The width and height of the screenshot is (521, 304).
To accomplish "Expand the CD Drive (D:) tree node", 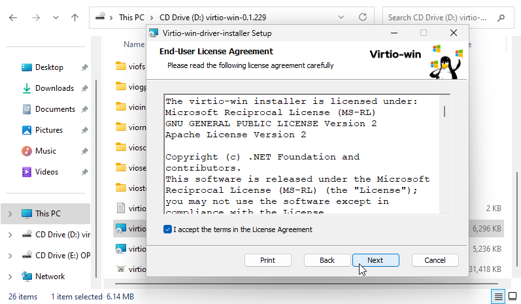I will (x=10, y=235).
